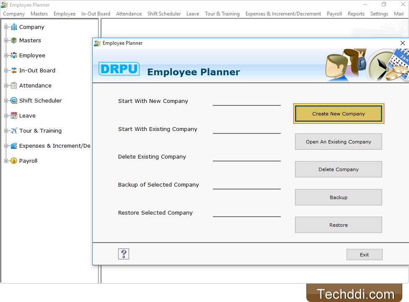Click the help question mark icon

124,253
